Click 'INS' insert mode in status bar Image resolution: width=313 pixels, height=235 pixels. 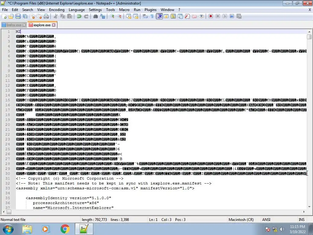pos(301,220)
